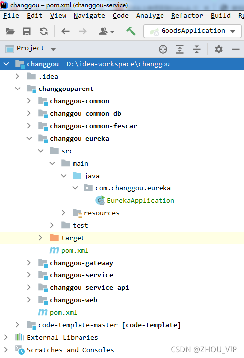Click the Save All floppy icon

(27, 31)
